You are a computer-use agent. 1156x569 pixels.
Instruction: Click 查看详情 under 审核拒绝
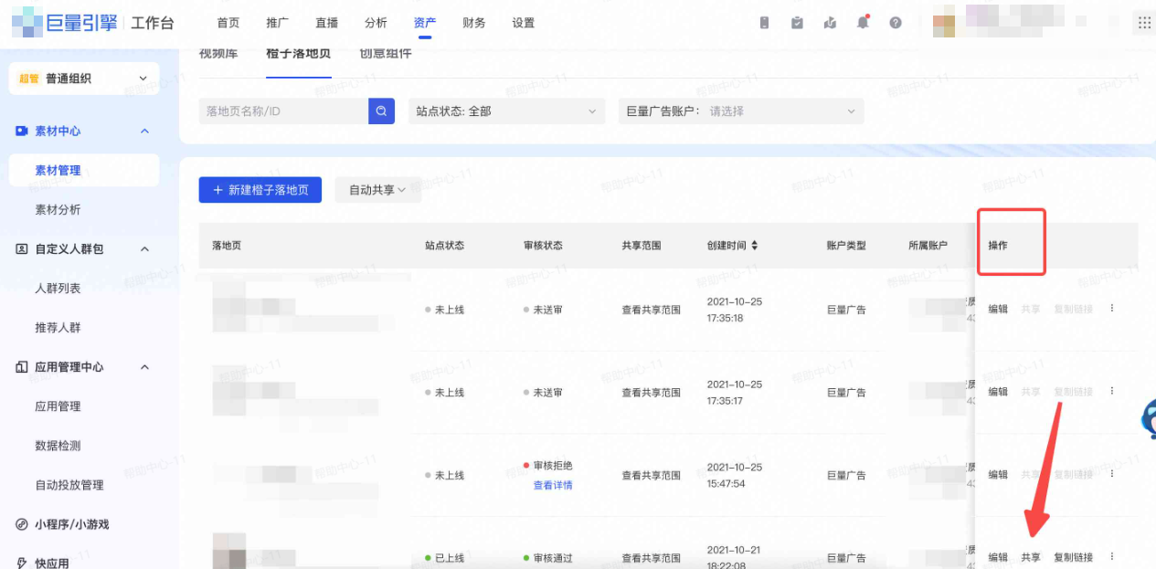pyautogui.click(x=553, y=485)
